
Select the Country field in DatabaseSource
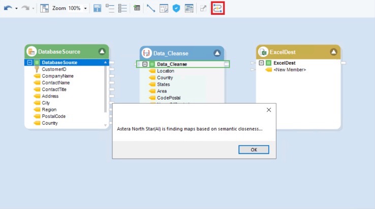point(50,123)
